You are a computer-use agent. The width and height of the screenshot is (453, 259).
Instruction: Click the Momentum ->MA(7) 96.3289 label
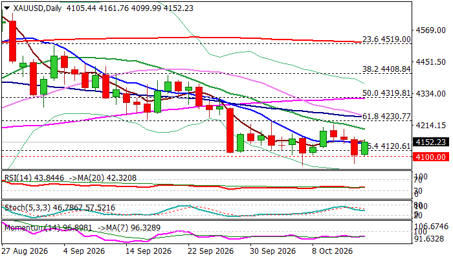[129, 228]
